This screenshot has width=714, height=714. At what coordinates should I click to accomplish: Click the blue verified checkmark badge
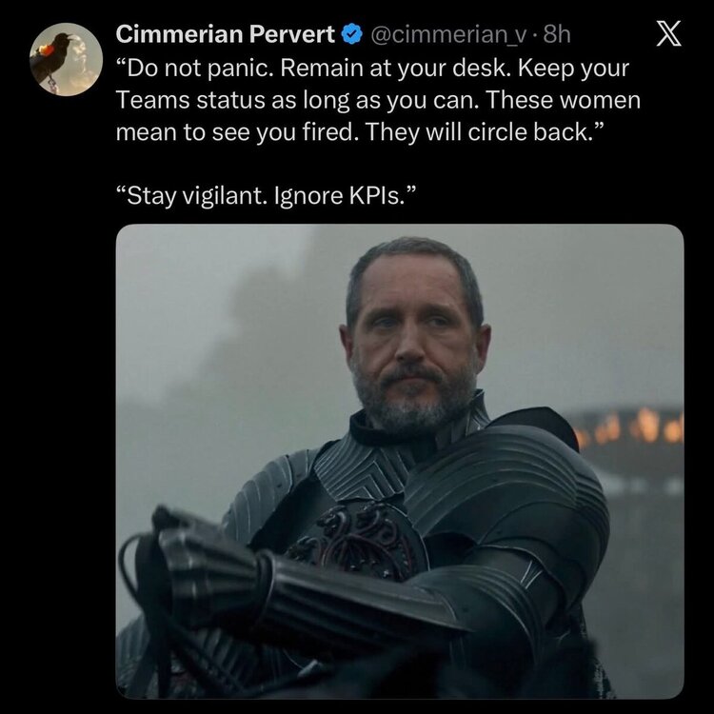[x=352, y=34]
